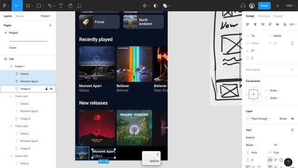
Task: Click the Create component icon
Action: click(x=144, y=6)
